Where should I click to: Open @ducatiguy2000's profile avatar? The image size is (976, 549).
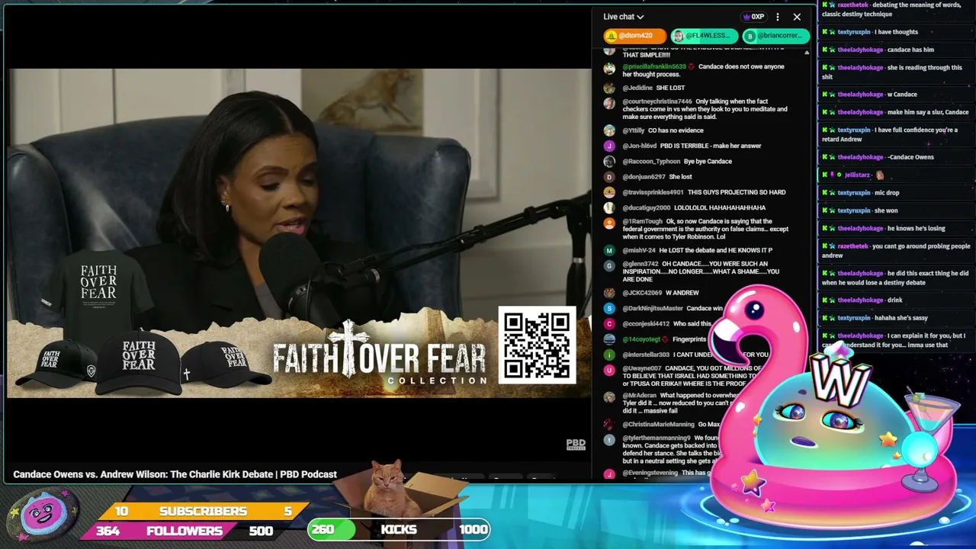click(x=609, y=208)
